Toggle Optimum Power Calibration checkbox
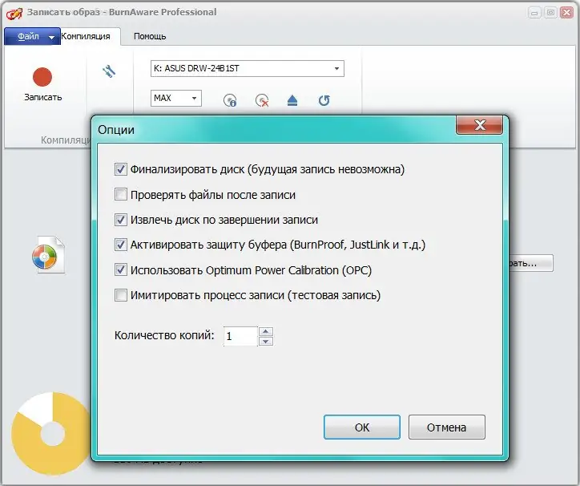The width and height of the screenshot is (580, 486). (x=121, y=270)
